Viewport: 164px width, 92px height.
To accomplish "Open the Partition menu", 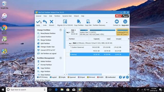I will (57, 16).
